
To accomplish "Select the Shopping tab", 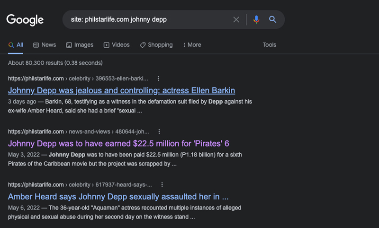I will click(156, 45).
